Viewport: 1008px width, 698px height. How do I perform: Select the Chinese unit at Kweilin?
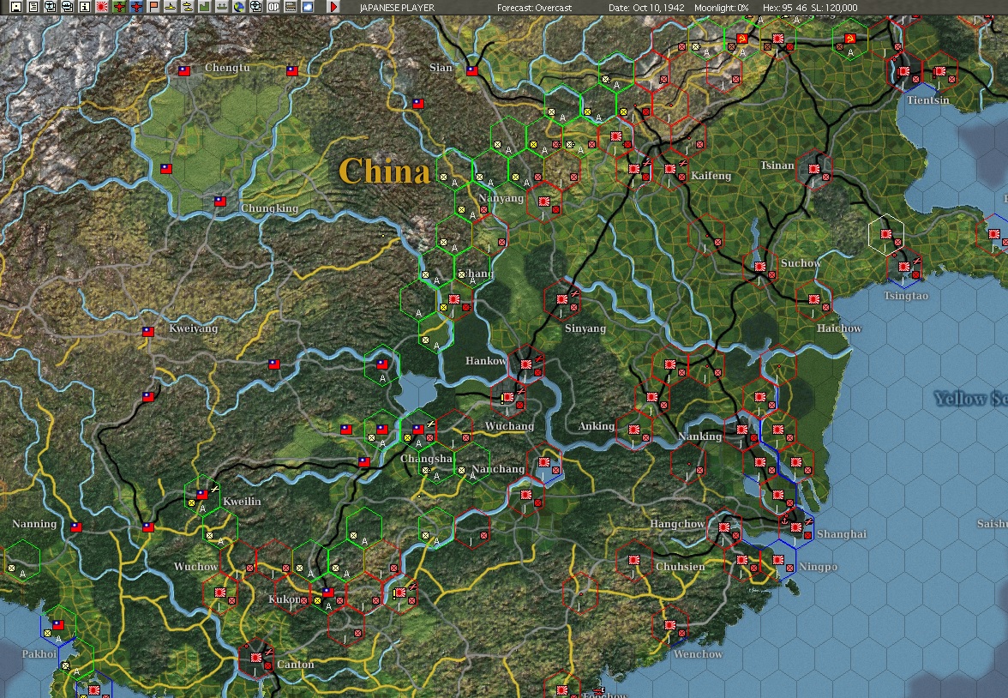202,495
